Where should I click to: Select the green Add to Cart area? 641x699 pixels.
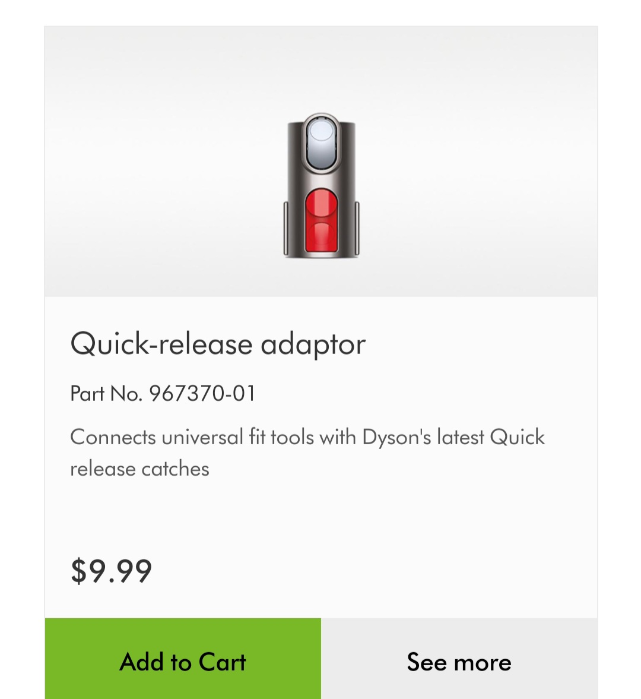click(x=182, y=661)
